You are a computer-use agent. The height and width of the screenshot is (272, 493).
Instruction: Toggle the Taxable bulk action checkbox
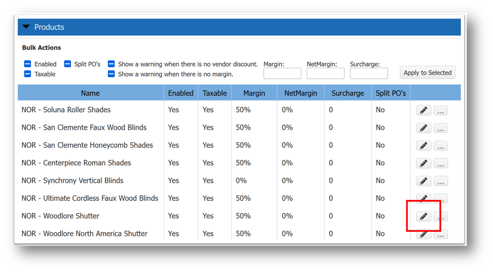[27, 74]
